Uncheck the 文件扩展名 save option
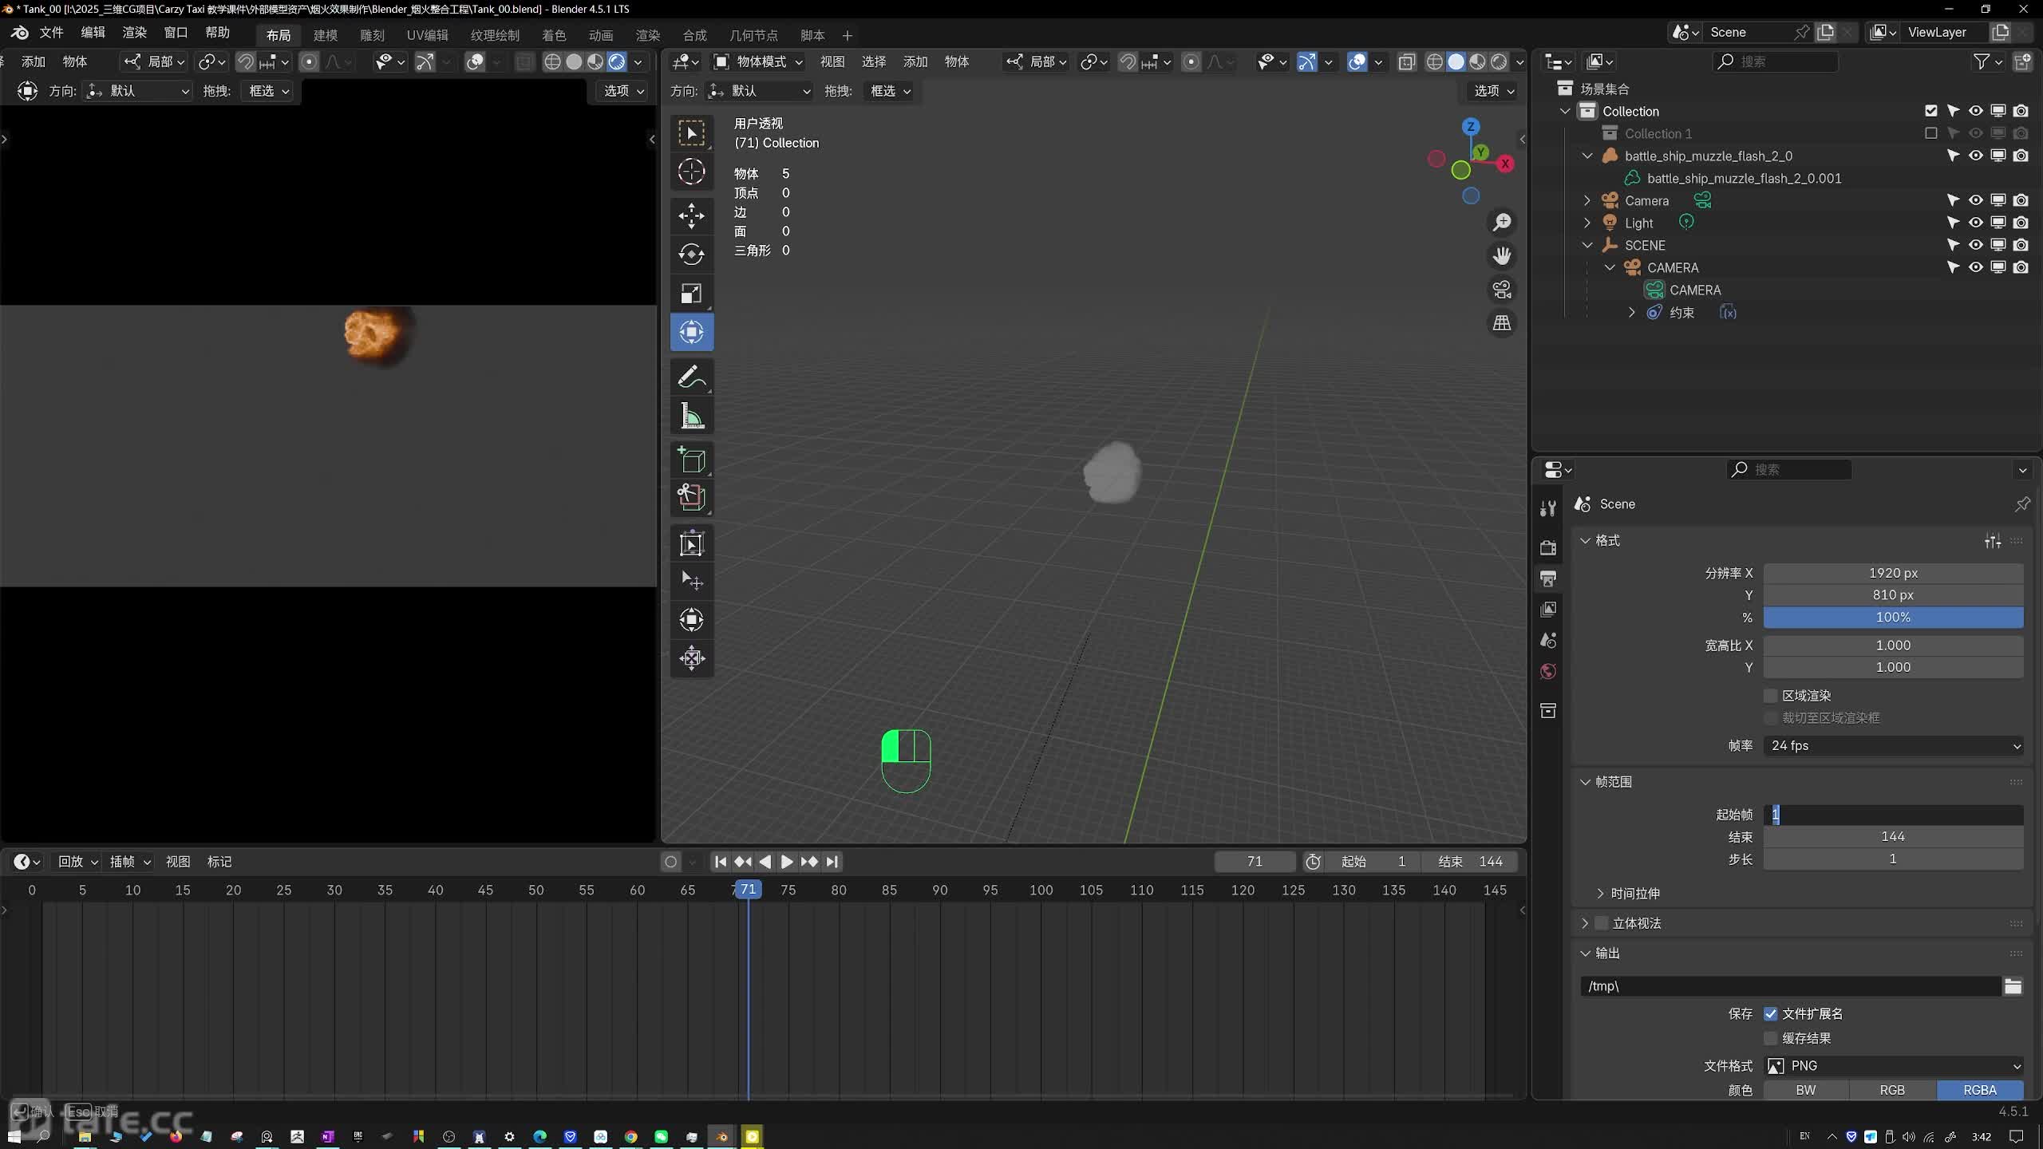Screen dimensions: 2043x1149 tap(1771, 1014)
